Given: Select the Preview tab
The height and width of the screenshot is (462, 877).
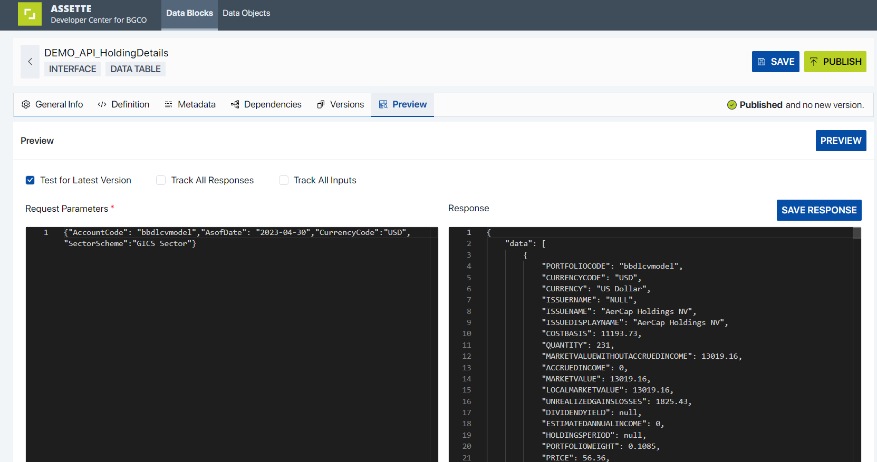Looking at the screenshot, I should click(402, 104).
